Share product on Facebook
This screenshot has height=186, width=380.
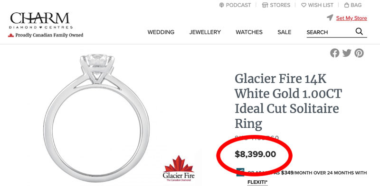click(335, 53)
